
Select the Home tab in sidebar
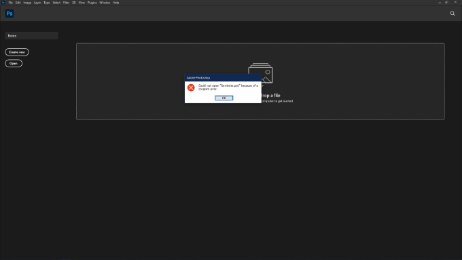coord(31,35)
